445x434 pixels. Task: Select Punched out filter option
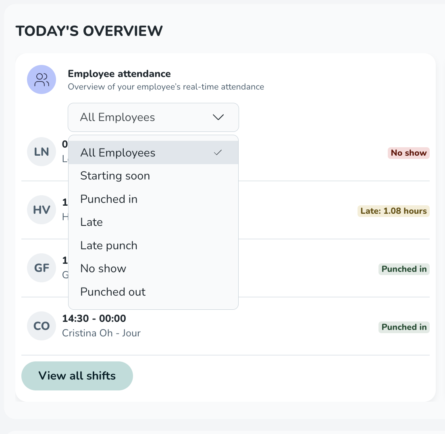113,292
